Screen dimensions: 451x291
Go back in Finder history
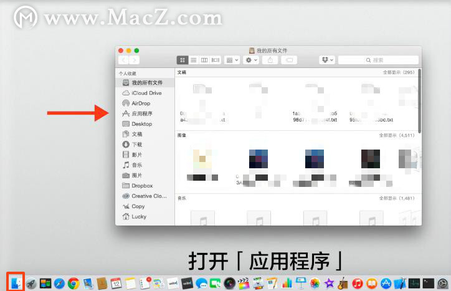[124, 60]
